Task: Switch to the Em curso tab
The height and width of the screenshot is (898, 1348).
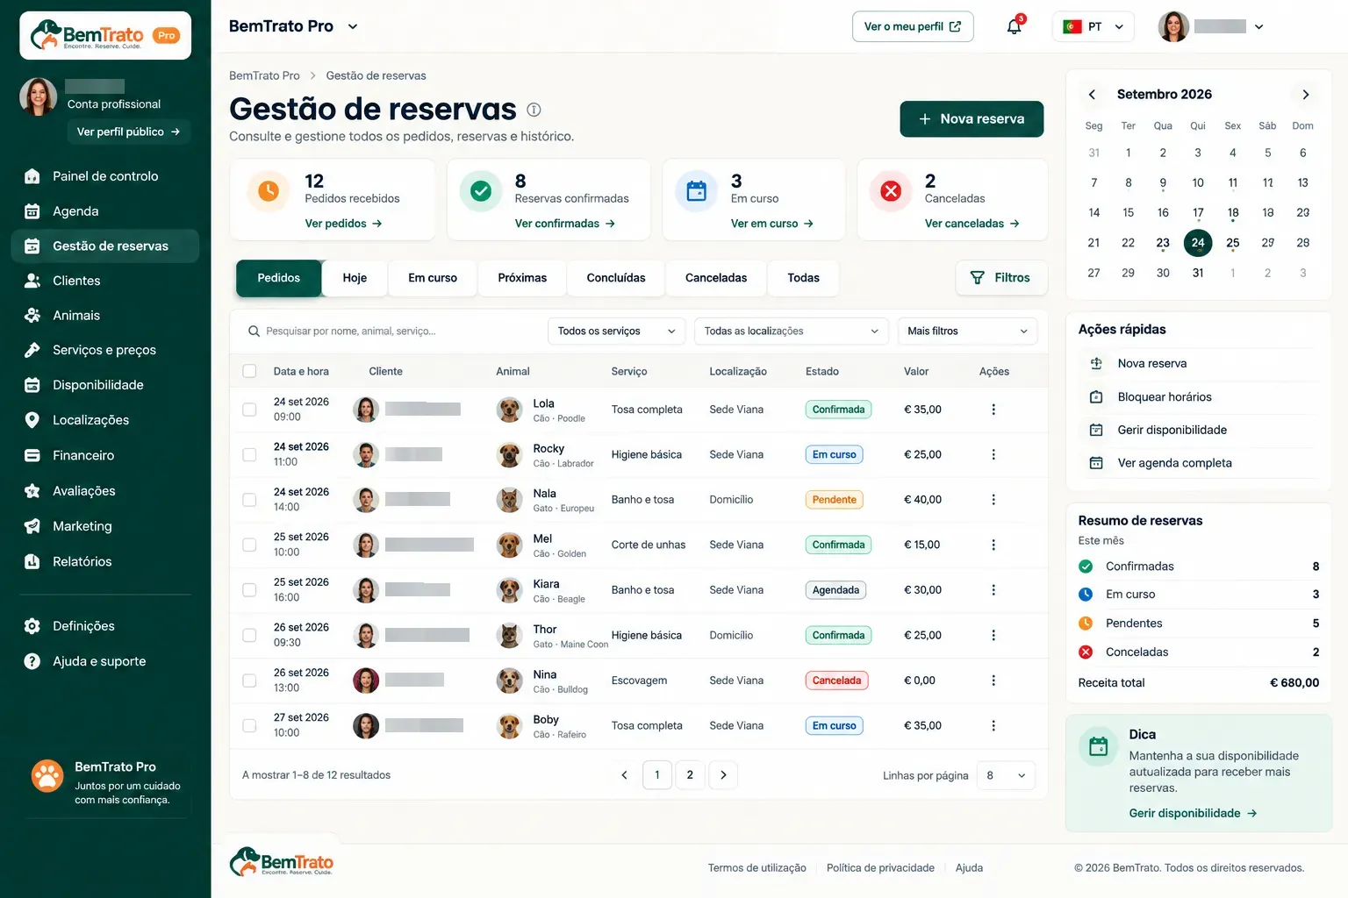Action: (433, 278)
